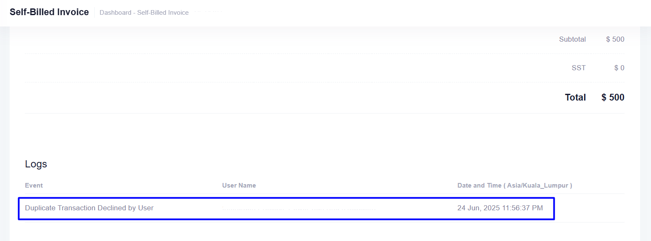Click the redacted user name in log row
The width and height of the screenshot is (651, 241).
pos(299,208)
